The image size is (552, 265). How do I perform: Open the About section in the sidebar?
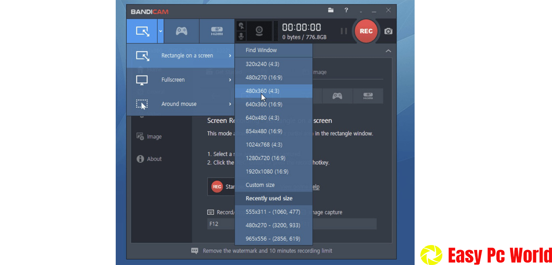(x=153, y=159)
